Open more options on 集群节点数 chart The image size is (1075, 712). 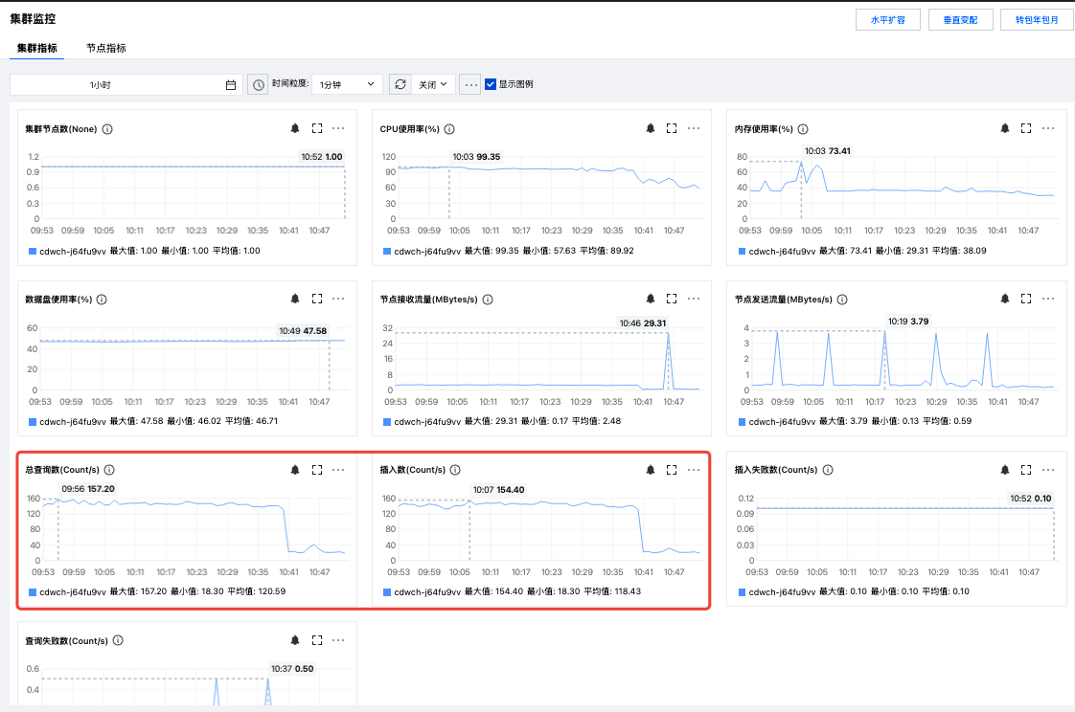[x=338, y=128]
